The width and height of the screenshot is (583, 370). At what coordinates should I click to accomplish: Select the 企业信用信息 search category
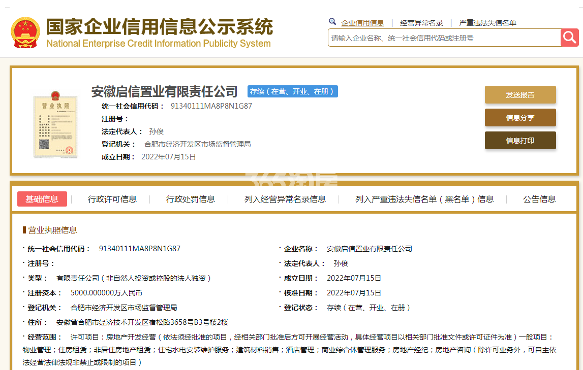362,23
